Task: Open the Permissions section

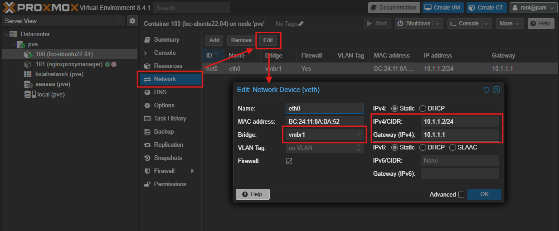Action: pyautogui.click(x=170, y=184)
